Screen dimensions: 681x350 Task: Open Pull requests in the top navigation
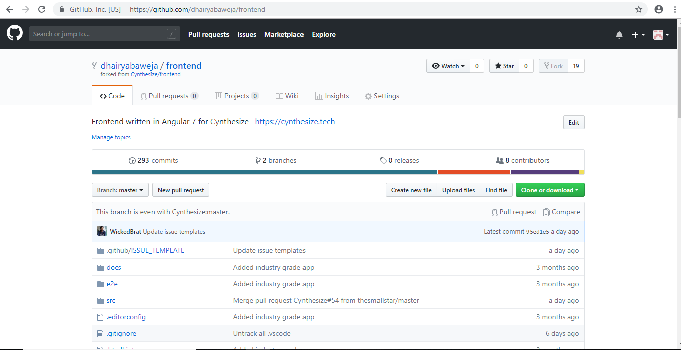[x=208, y=34]
